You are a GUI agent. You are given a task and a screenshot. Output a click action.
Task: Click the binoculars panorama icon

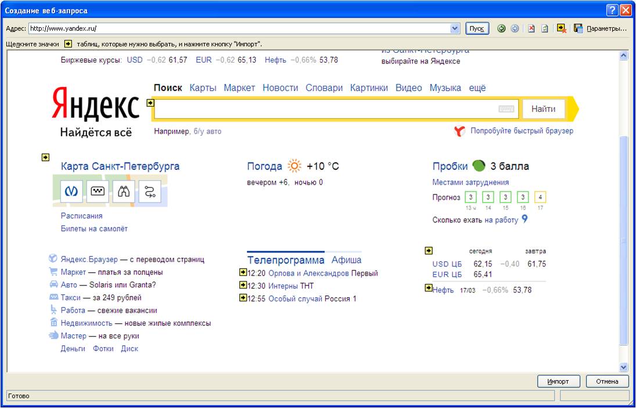(124, 192)
